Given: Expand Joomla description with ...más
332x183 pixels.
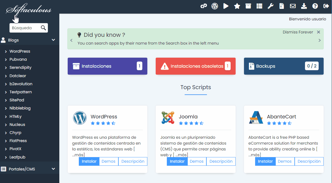Looking at the screenshot, I should click(x=181, y=155).
